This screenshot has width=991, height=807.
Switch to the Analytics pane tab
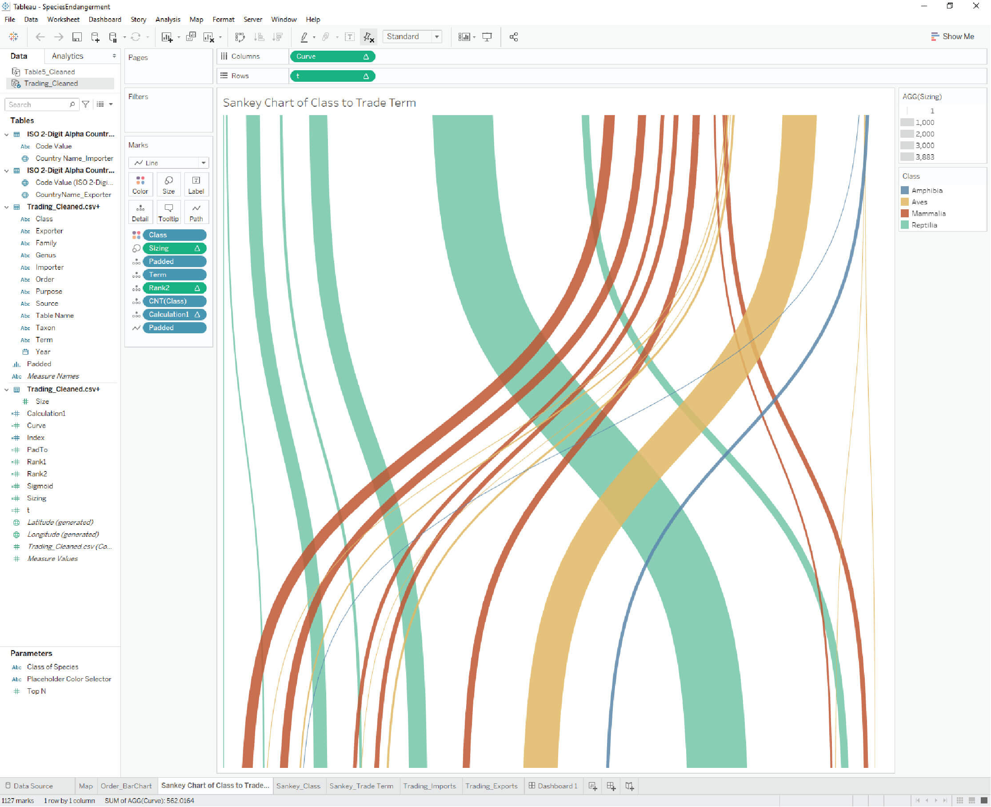point(68,56)
